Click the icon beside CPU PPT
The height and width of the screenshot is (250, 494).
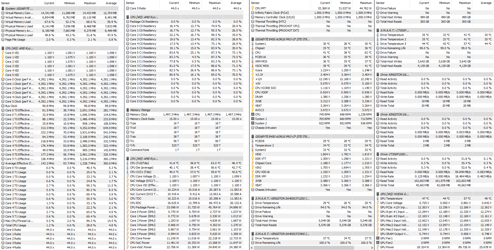point(253,8)
